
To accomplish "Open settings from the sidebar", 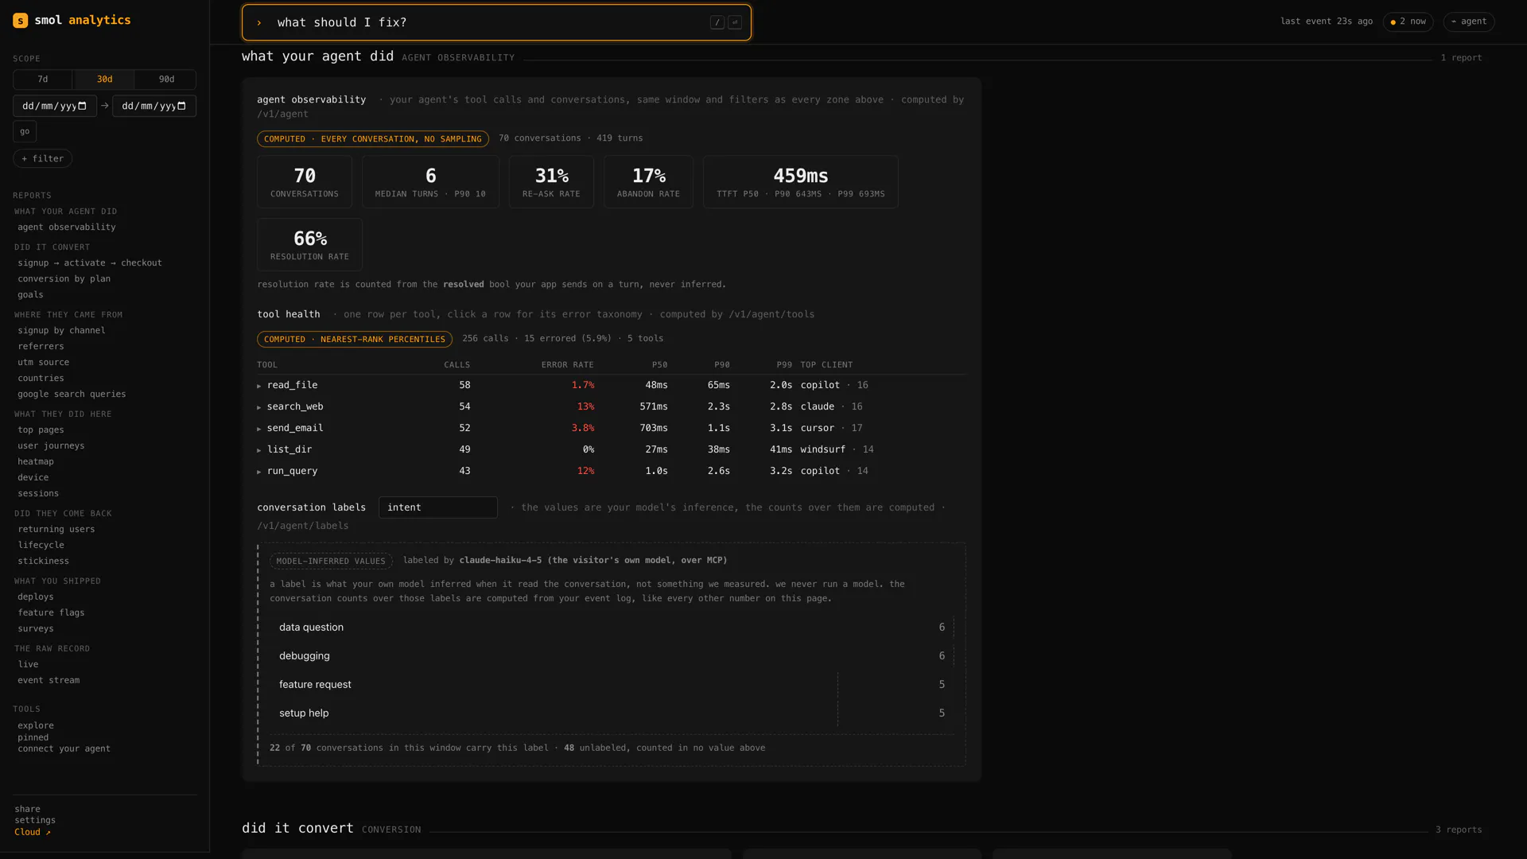I will pyautogui.click(x=35, y=820).
